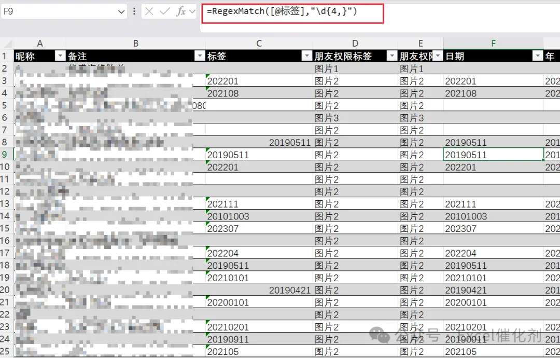Screen dimensions: 560x358
Task: Click cell F13 showing 202111
Action: point(493,204)
